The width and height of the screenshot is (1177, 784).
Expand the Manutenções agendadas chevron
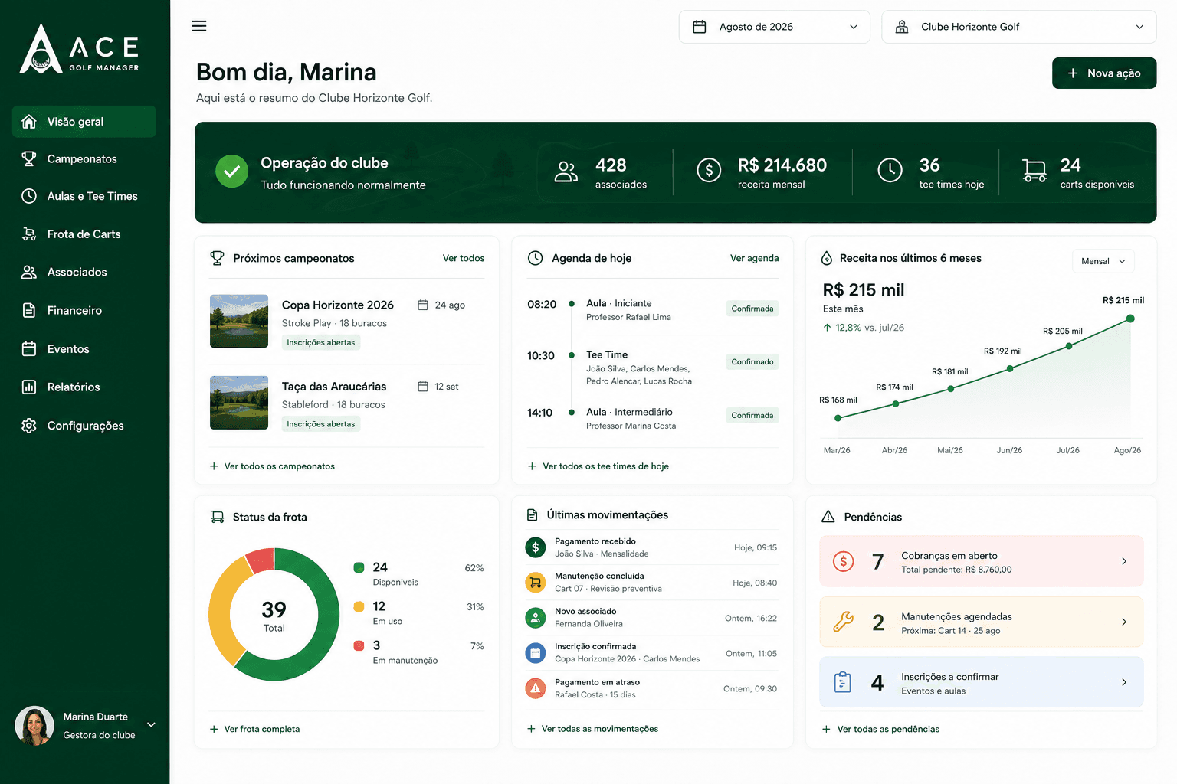[x=1124, y=622]
